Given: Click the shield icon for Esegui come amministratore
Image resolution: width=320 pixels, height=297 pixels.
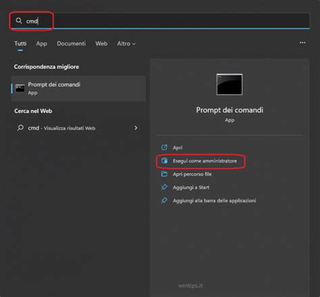Looking at the screenshot, I should pos(165,161).
